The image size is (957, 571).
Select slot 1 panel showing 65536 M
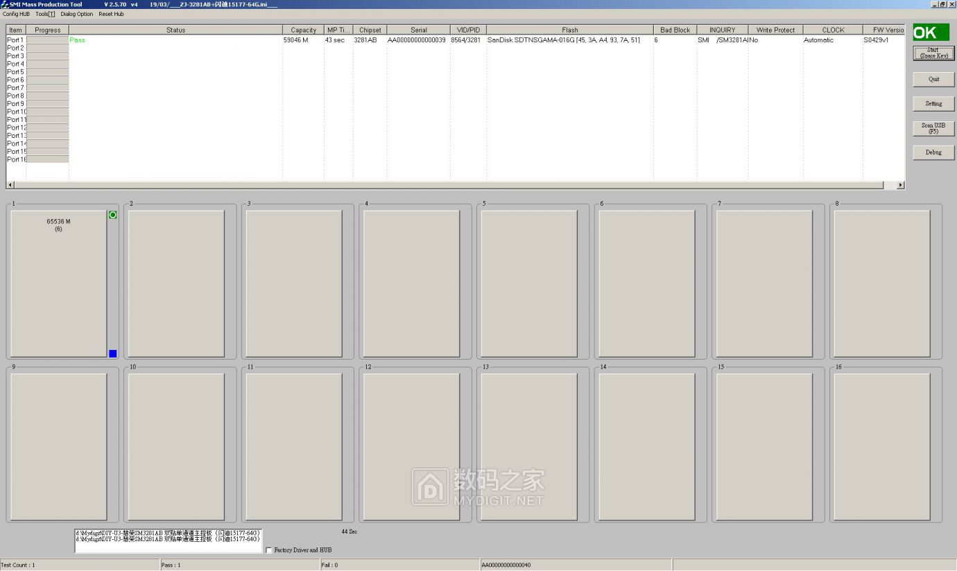click(58, 283)
